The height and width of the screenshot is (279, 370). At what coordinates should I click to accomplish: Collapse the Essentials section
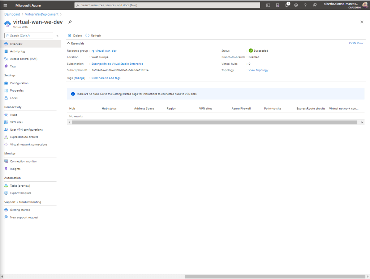[69, 43]
